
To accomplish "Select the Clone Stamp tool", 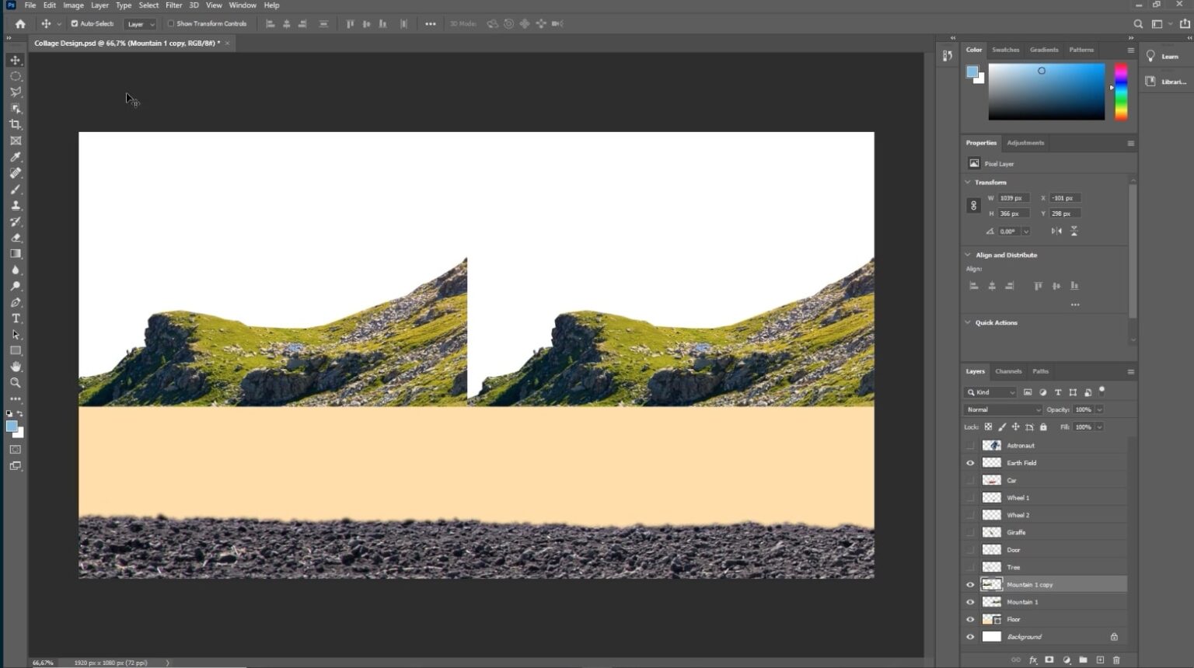I will [16, 205].
